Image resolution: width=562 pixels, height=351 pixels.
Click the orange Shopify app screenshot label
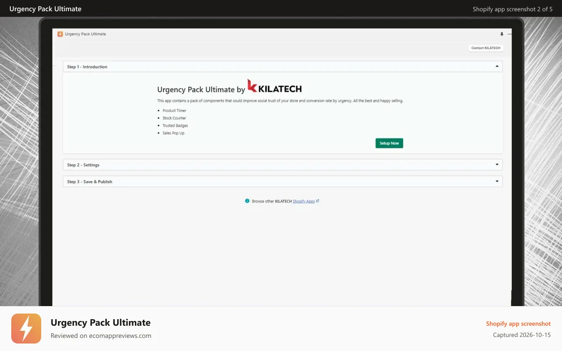(x=518, y=324)
